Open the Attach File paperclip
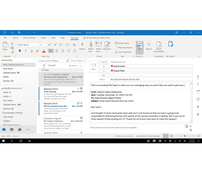Screen dimensions: 202x173 (91, 44)
